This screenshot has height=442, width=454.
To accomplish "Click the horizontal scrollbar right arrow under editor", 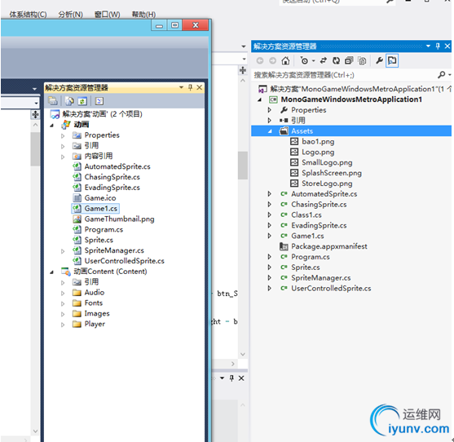I will 233,364.
